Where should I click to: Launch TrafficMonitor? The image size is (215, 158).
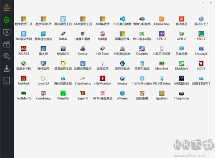[x=142, y=81]
